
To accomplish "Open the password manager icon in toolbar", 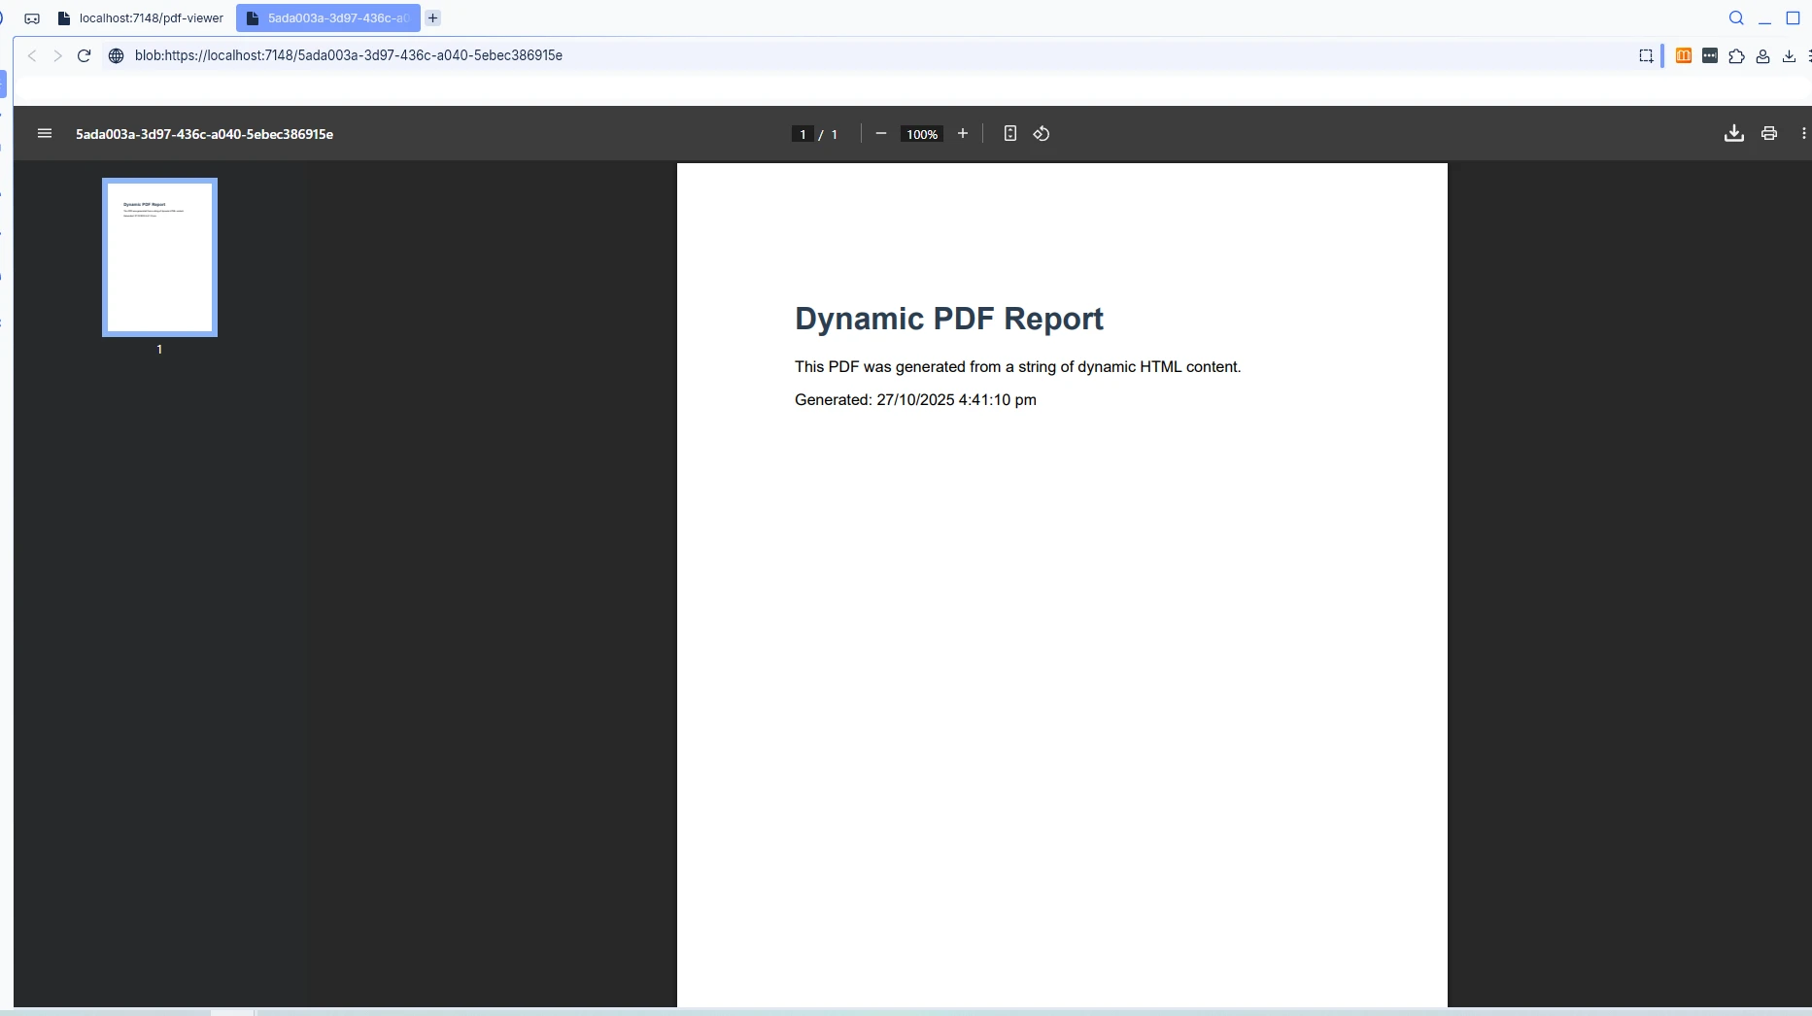I will [1711, 55].
